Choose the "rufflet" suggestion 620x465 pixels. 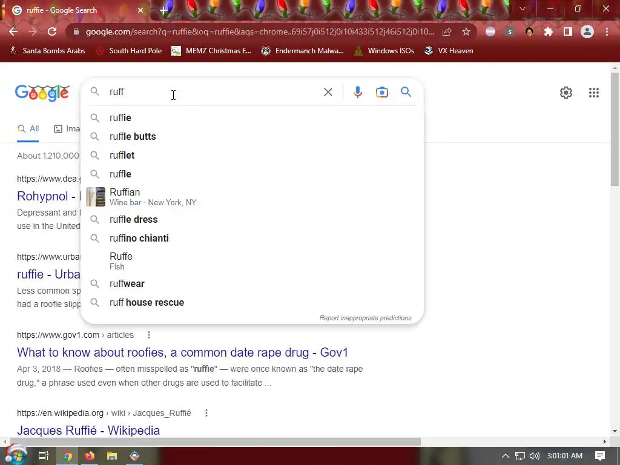coord(252,156)
